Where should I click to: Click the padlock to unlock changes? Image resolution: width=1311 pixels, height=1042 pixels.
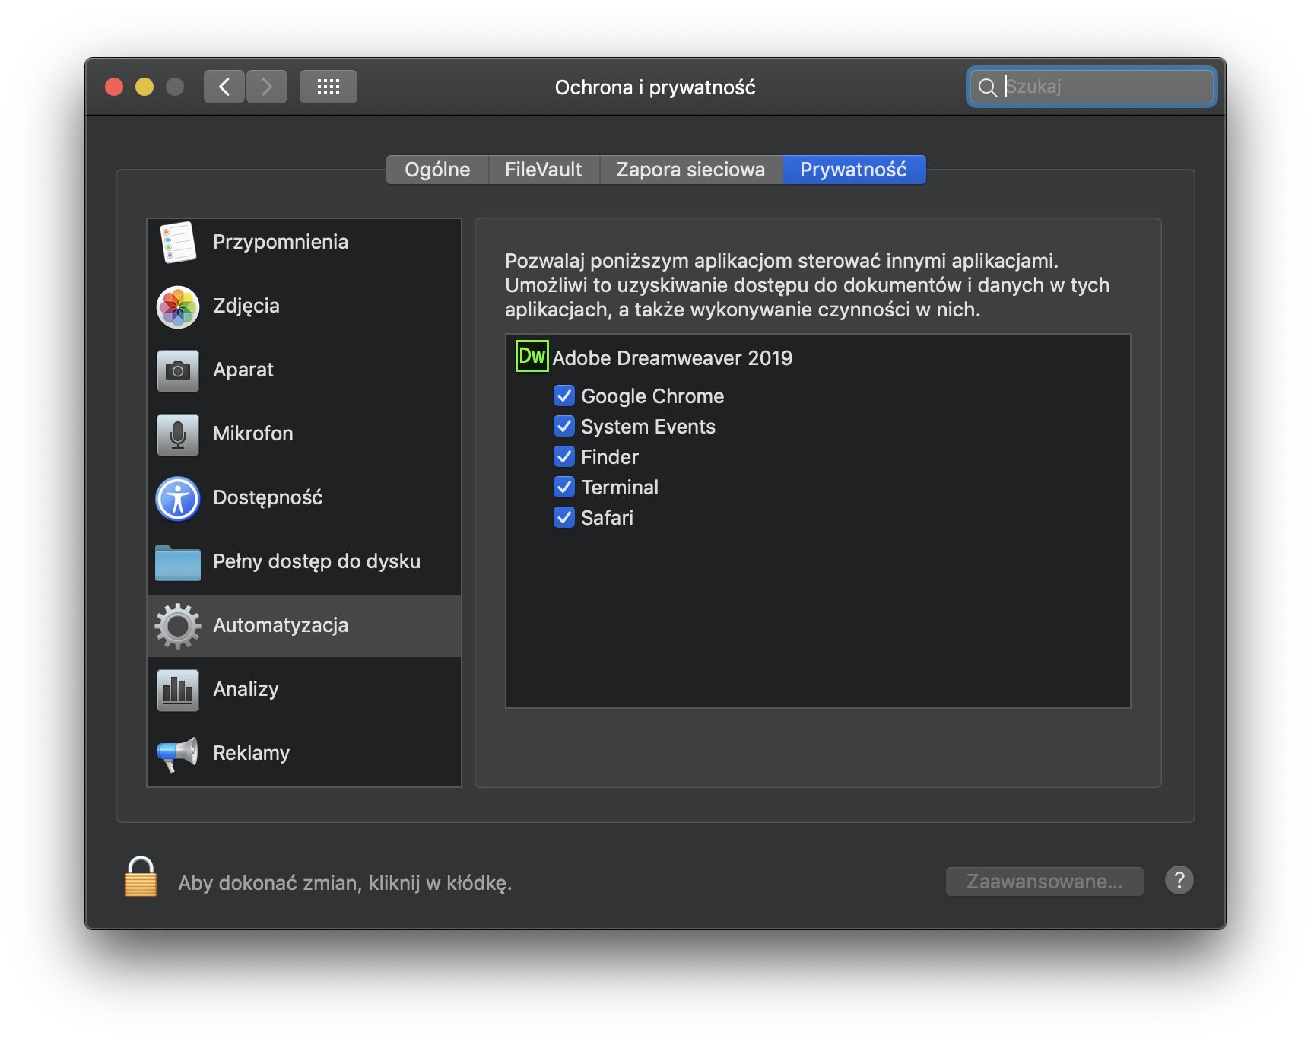(141, 877)
